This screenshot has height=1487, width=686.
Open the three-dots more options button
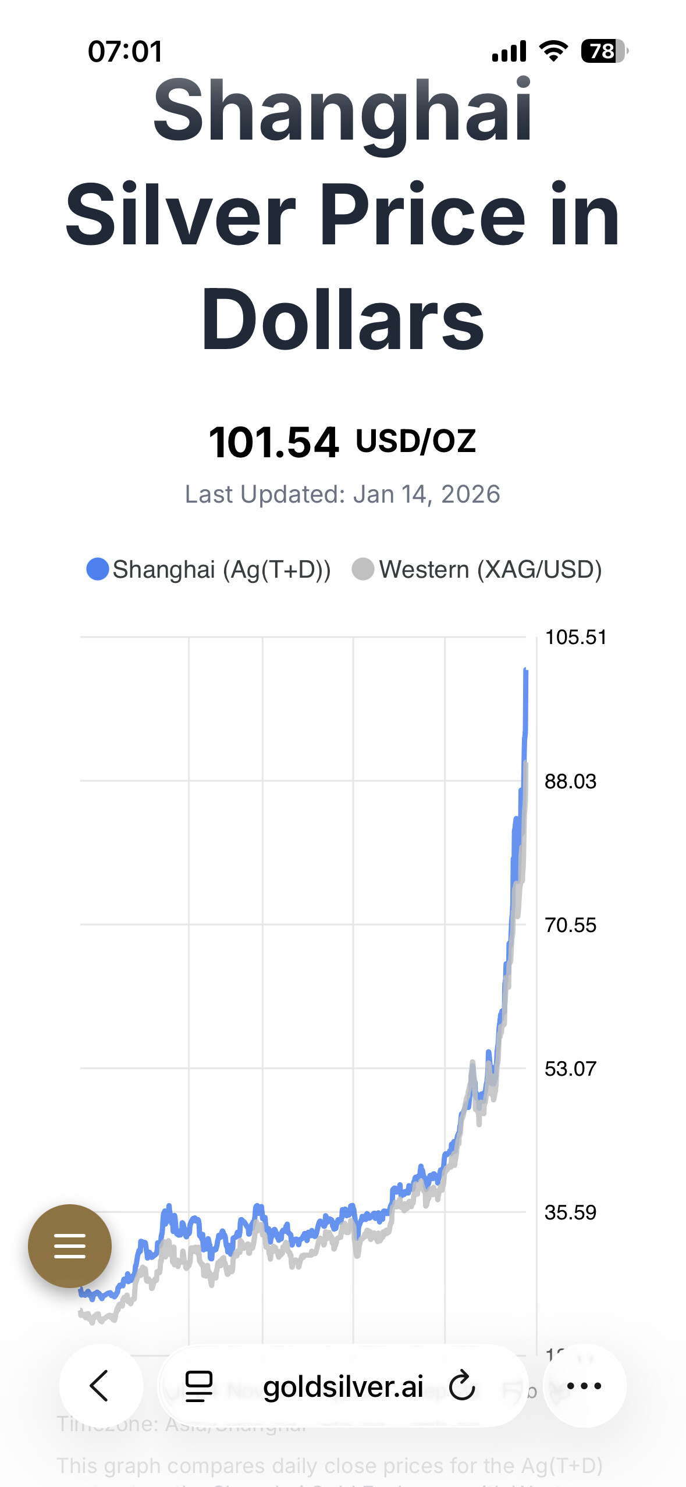[584, 1386]
